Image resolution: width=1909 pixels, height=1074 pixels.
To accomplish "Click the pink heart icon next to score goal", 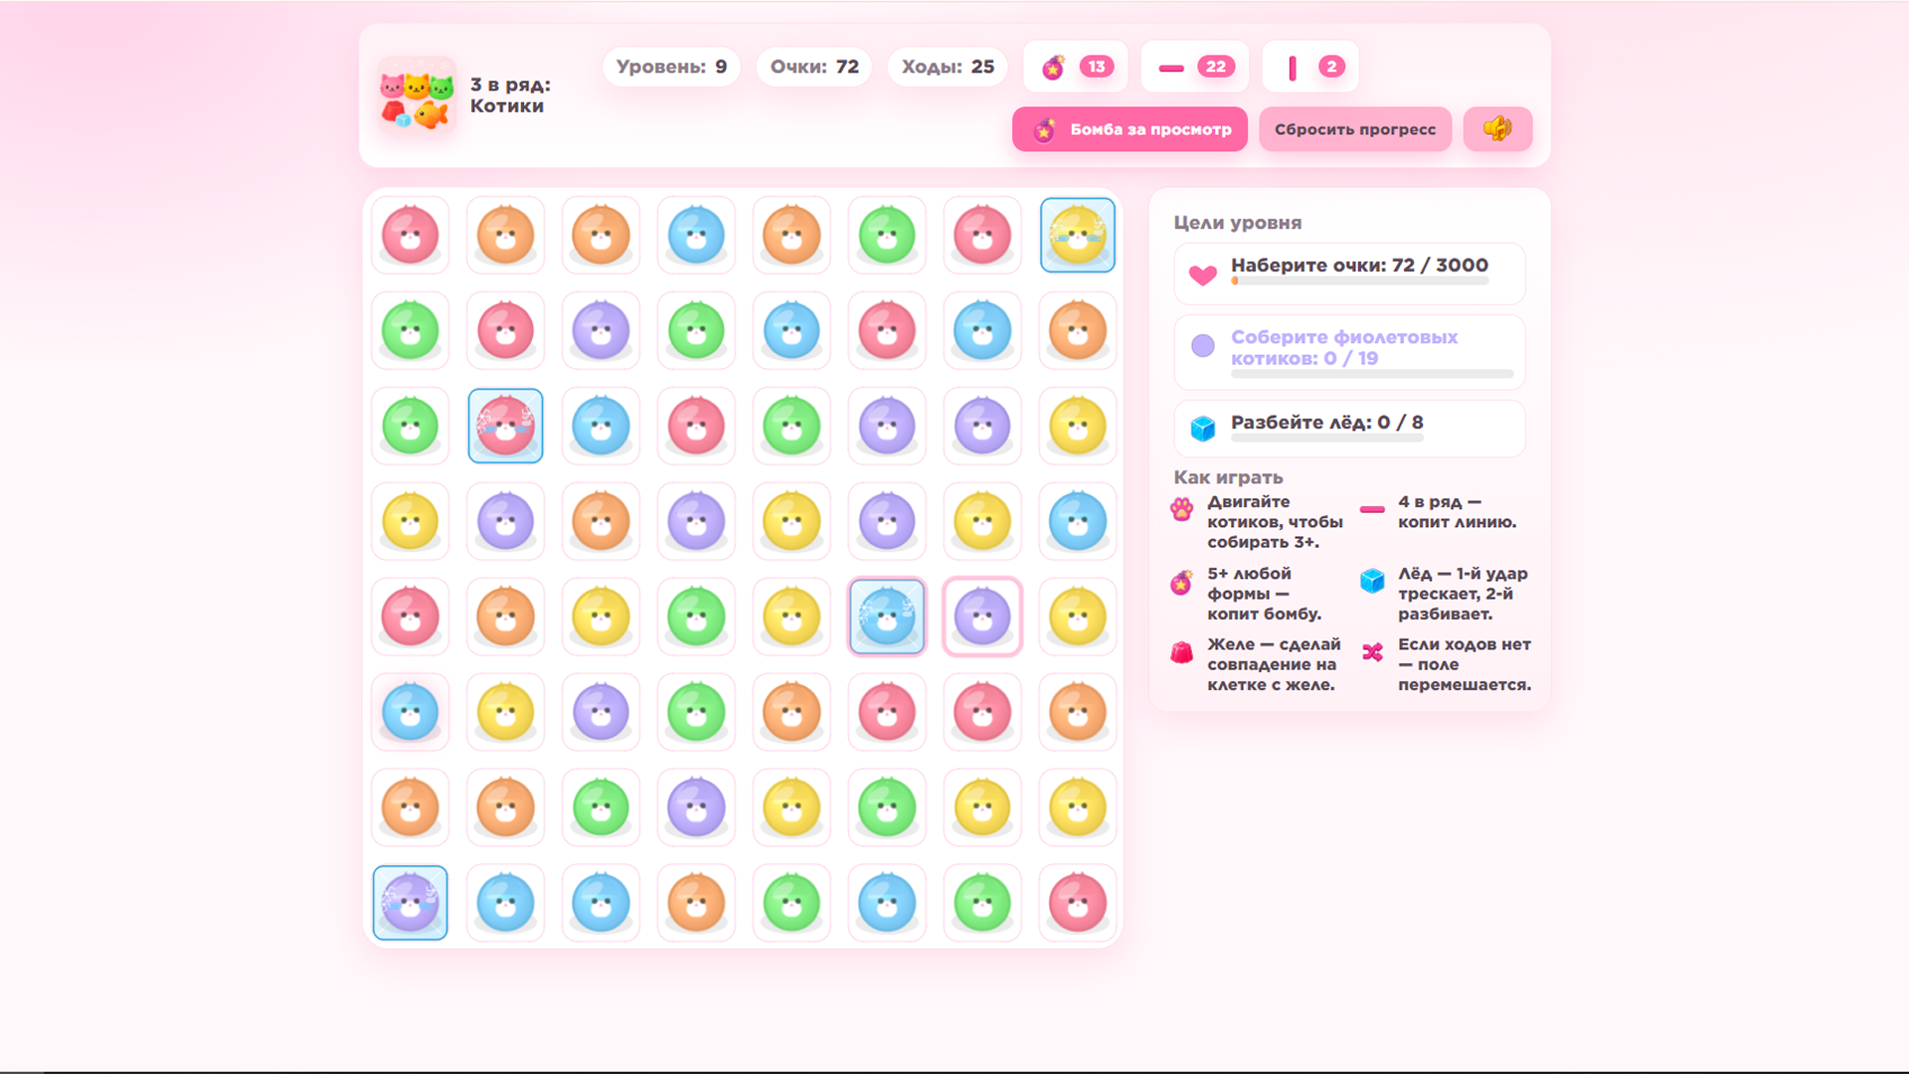I will click(1203, 275).
